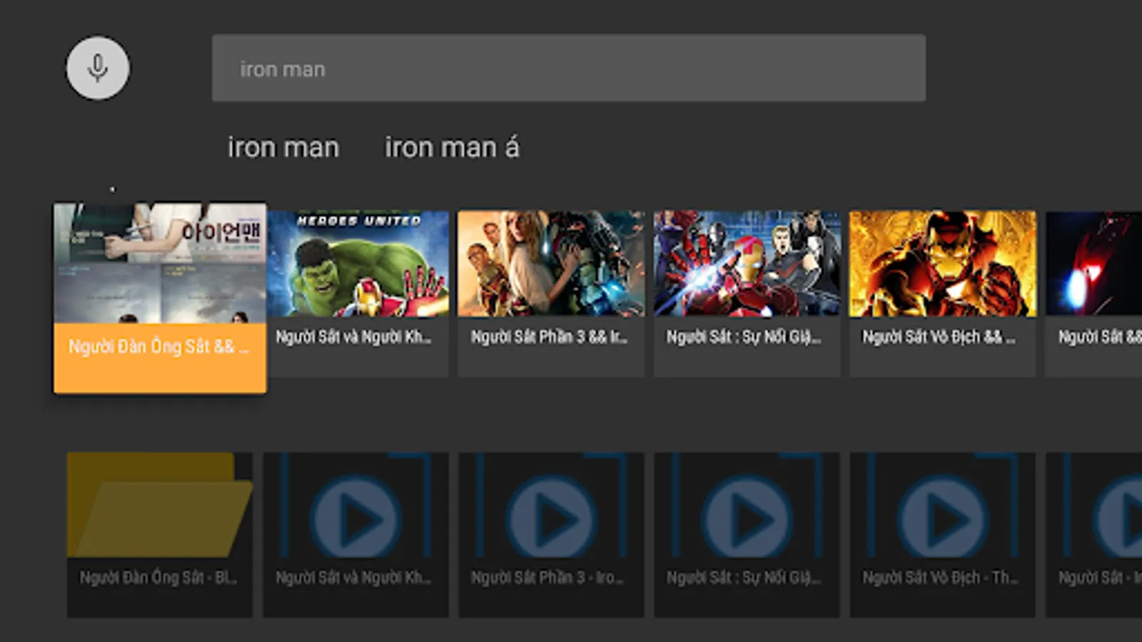Select the "Người Sắt Phần 3 && Ir..." title
1142x642 pixels.
(x=549, y=337)
